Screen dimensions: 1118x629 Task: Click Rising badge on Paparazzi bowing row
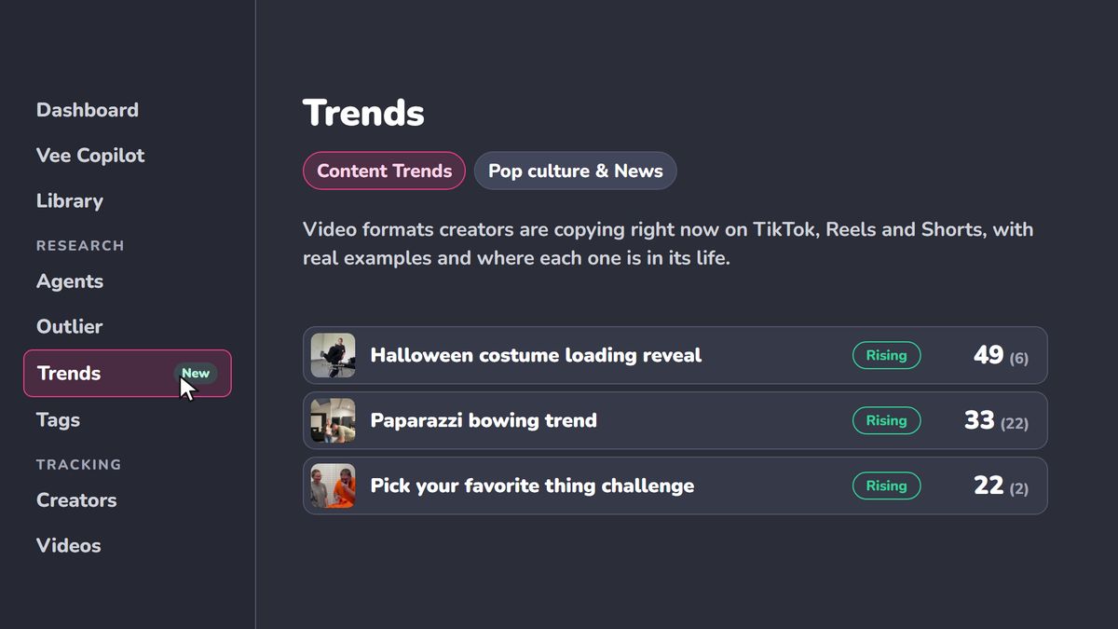(x=886, y=420)
